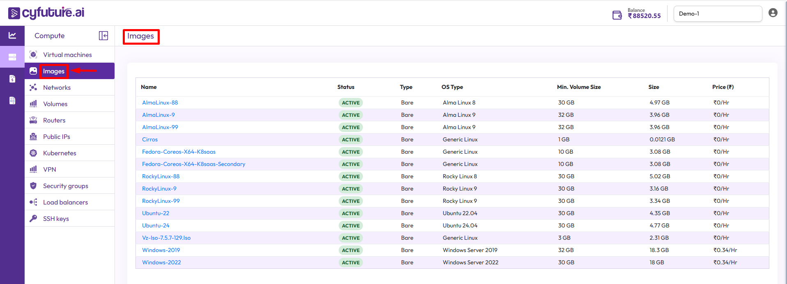Open the user profile avatar
Viewport: 787px width, 284px height.
tap(773, 13)
